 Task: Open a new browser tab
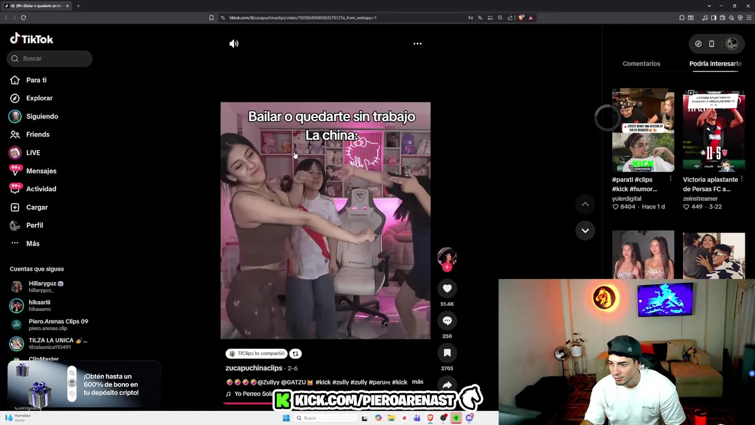78,6
